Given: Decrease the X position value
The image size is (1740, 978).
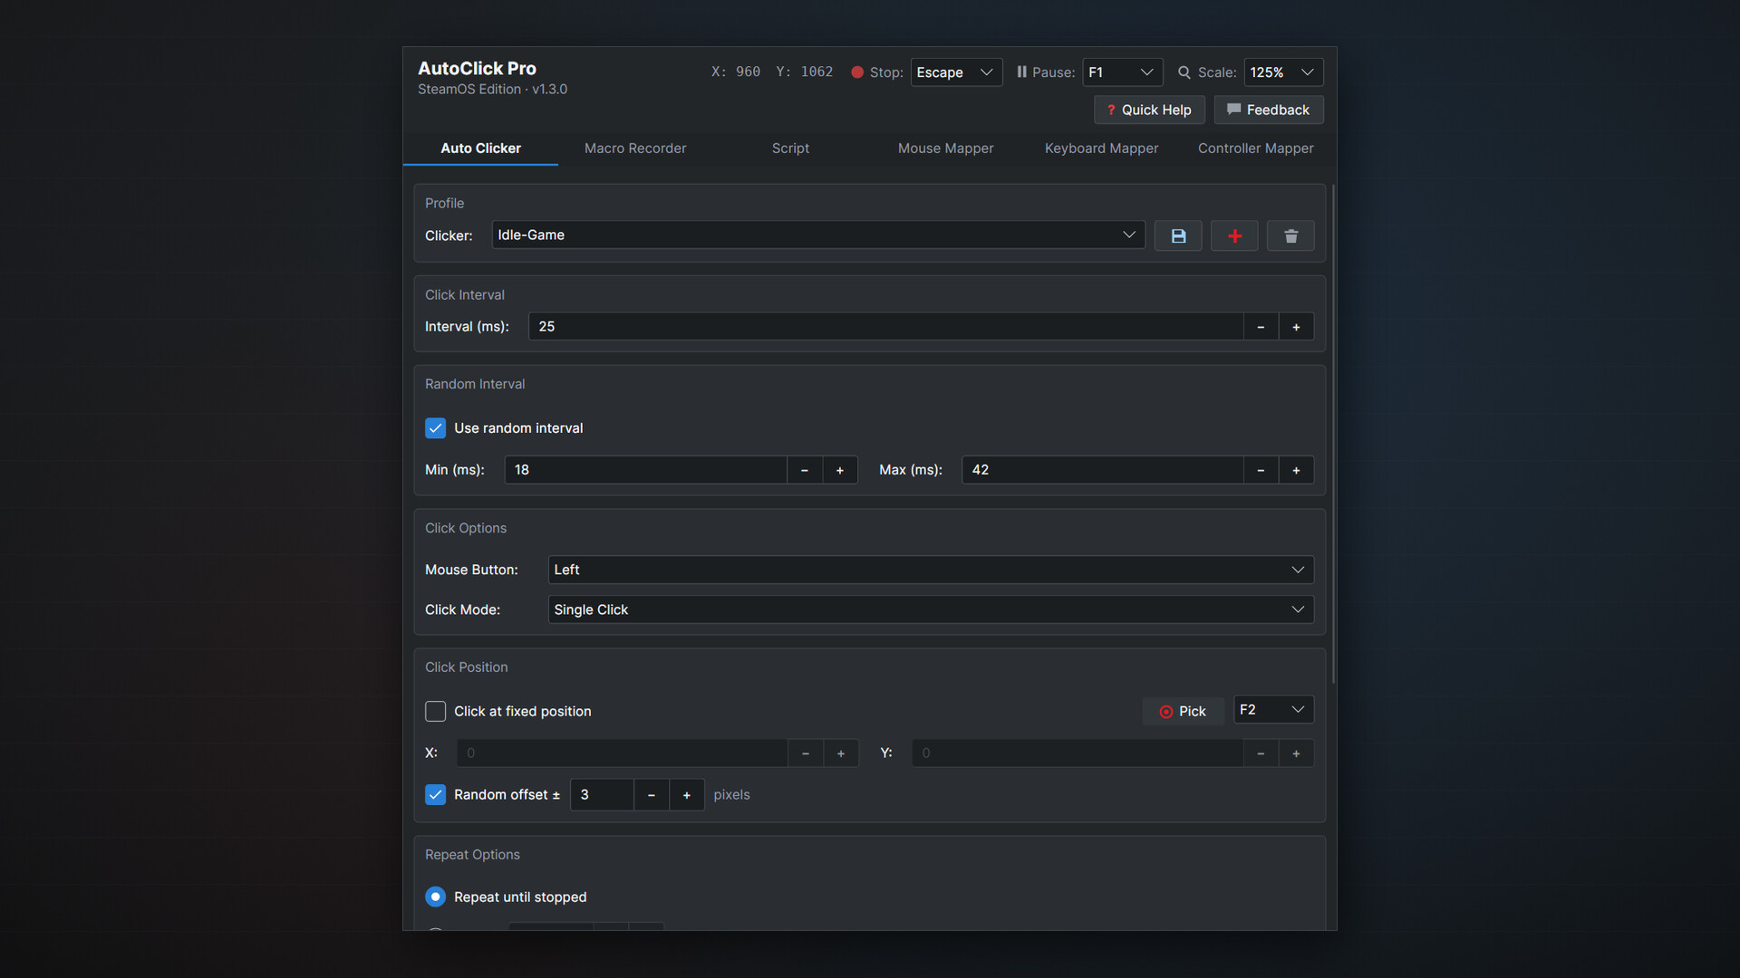Looking at the screenshot, I should tap(806, 753).
